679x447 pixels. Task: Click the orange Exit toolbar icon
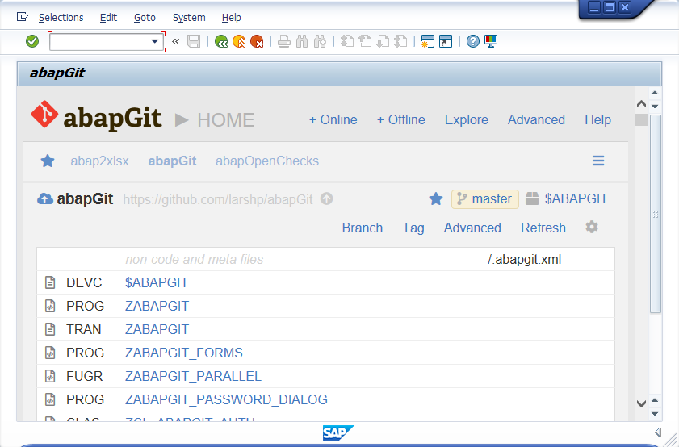[x=239, y=41]
